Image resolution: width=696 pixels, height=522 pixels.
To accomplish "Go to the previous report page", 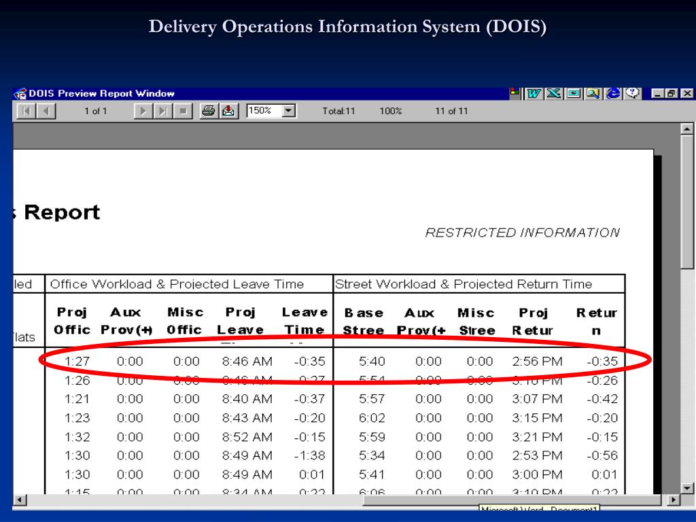I will [46, 111].
